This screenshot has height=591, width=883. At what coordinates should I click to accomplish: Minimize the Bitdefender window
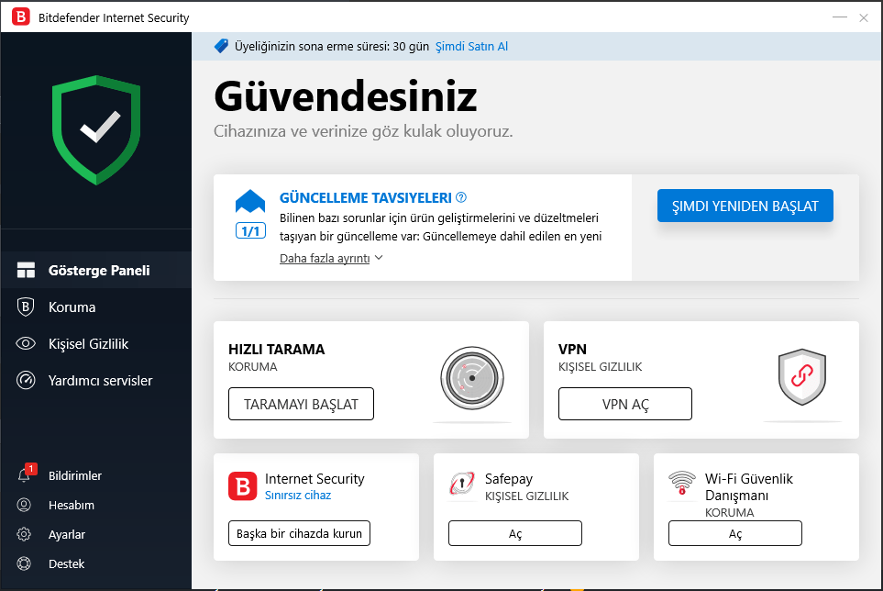point(840,17)
